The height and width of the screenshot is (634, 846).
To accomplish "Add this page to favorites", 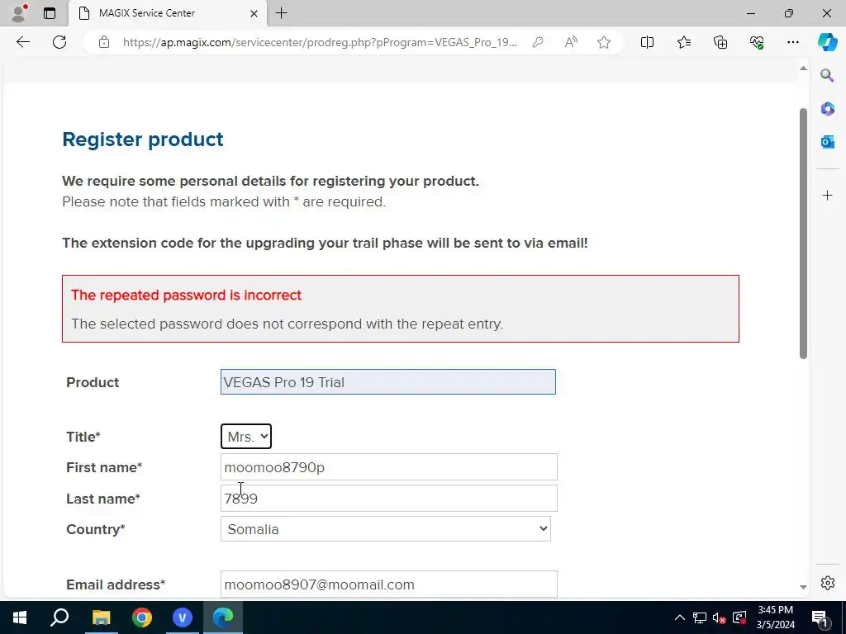I will pyautogui.click(x=604, y=42).
